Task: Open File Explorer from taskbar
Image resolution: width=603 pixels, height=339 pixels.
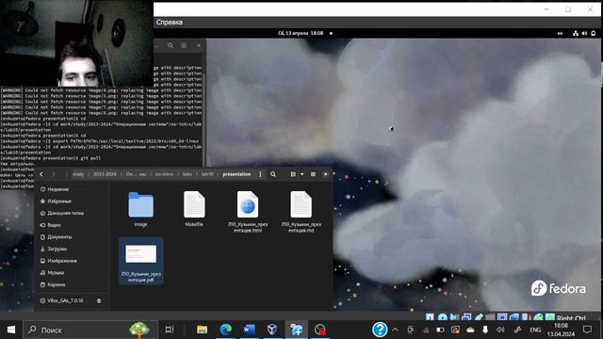Action: point(202,330)
